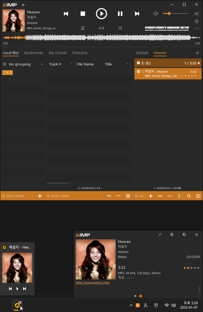The height and width of the screenshot is (312, 203).
Task: Switch library to grid view
Action: click(x=128, y=196)
